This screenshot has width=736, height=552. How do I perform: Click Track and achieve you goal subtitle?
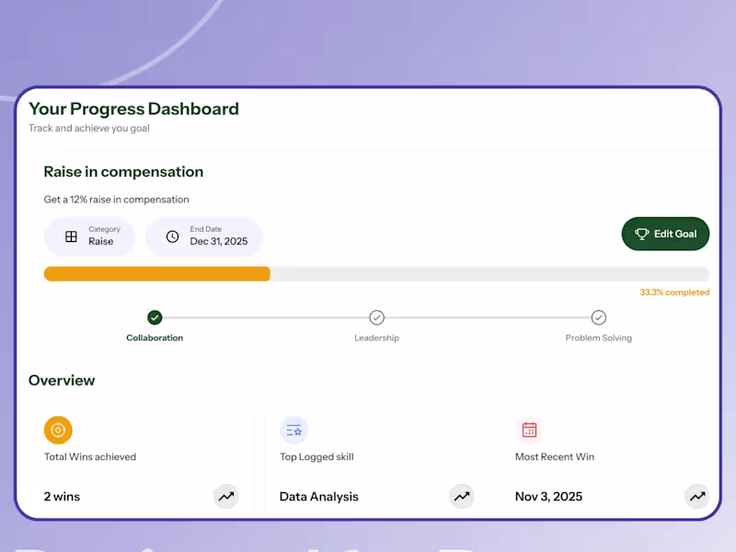(x=89, y=128)
